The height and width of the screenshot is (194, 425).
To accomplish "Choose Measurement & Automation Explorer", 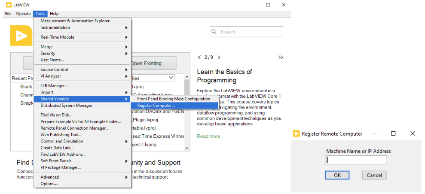I will point(76,21).
